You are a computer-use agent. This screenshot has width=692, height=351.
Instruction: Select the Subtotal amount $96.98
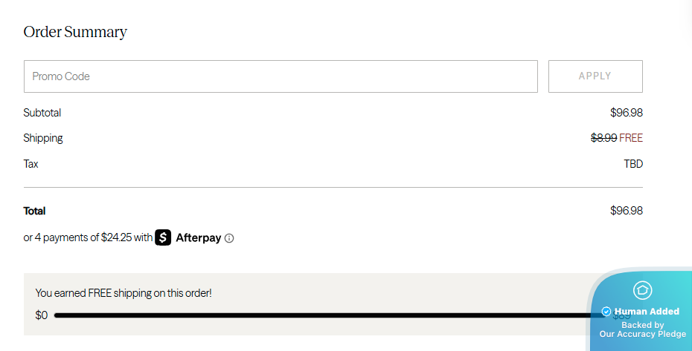pyautogui.click(x=626, y=113)
